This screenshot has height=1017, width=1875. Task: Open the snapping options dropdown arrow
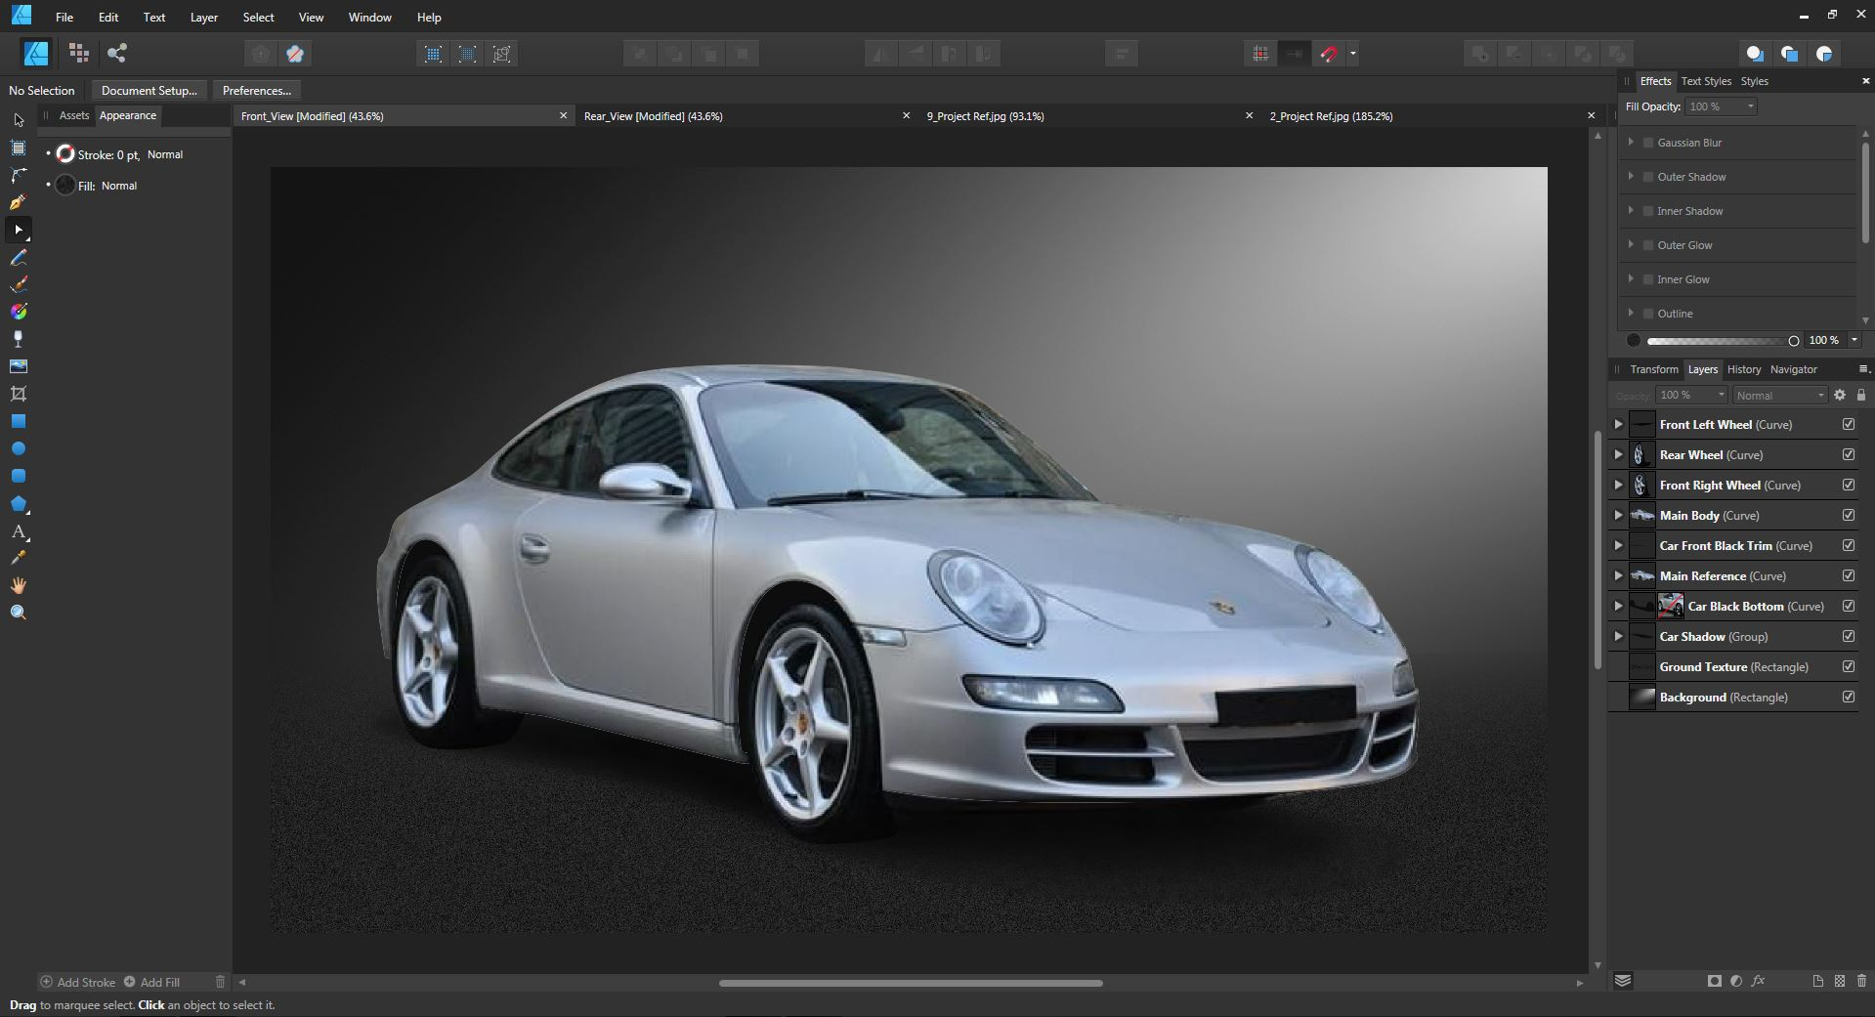tap(1353, 54)
